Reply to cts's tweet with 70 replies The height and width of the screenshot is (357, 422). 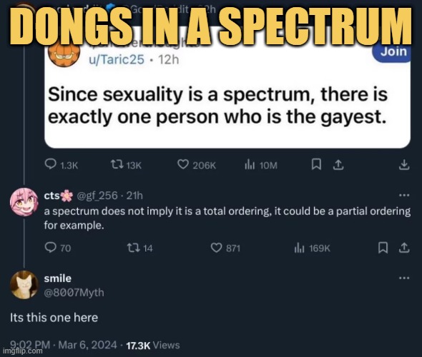pyautogui.click(x=58, y=248)
